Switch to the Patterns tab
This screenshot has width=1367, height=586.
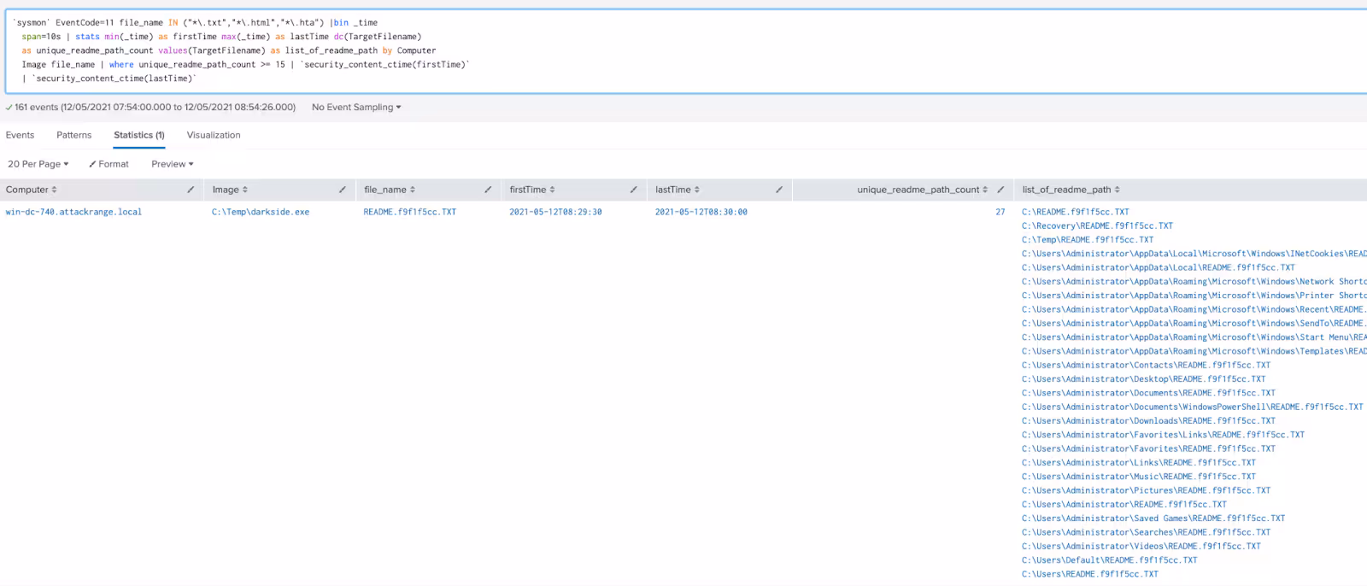pyautogui.click(x=74, y=135)
